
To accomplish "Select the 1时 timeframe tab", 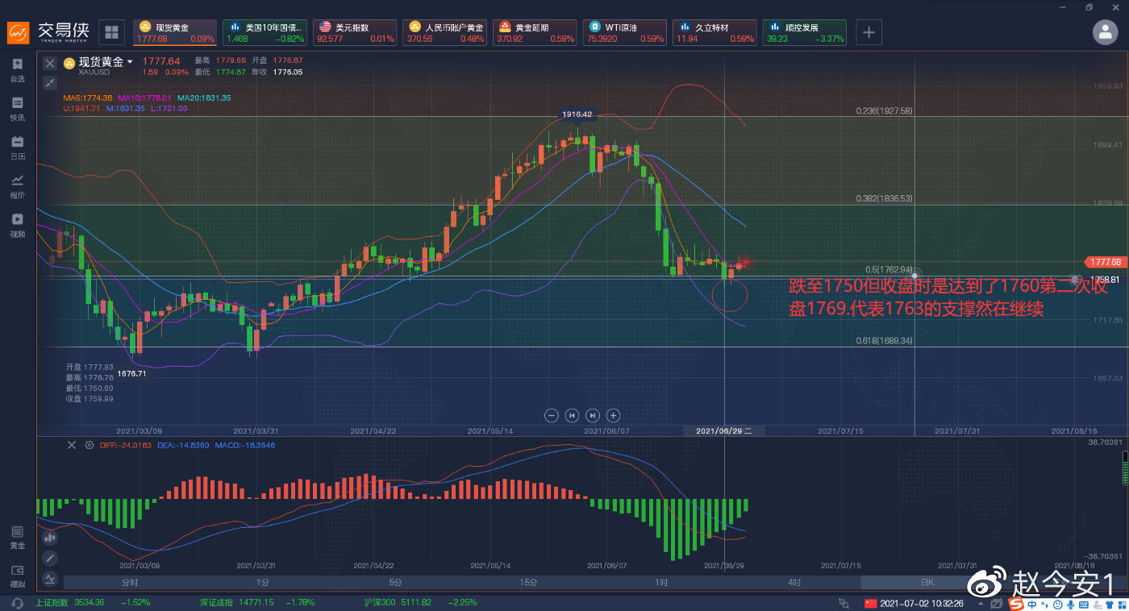I will pos(661,582).
